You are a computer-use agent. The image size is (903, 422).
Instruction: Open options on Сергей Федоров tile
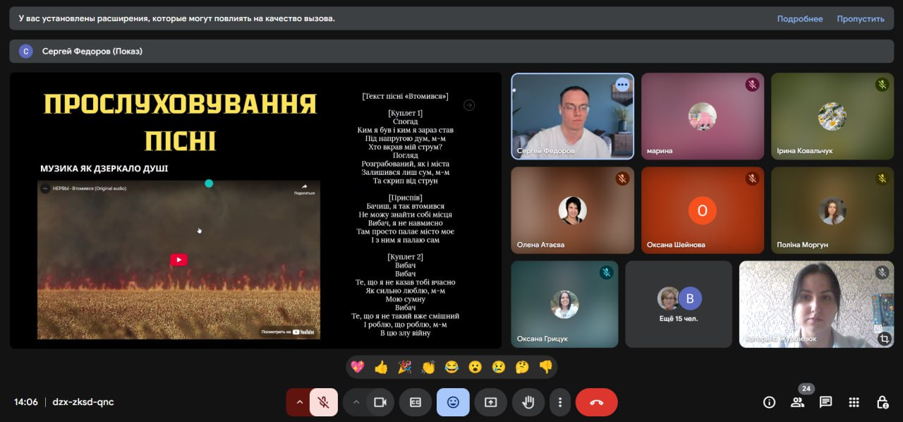coord(622,85)
